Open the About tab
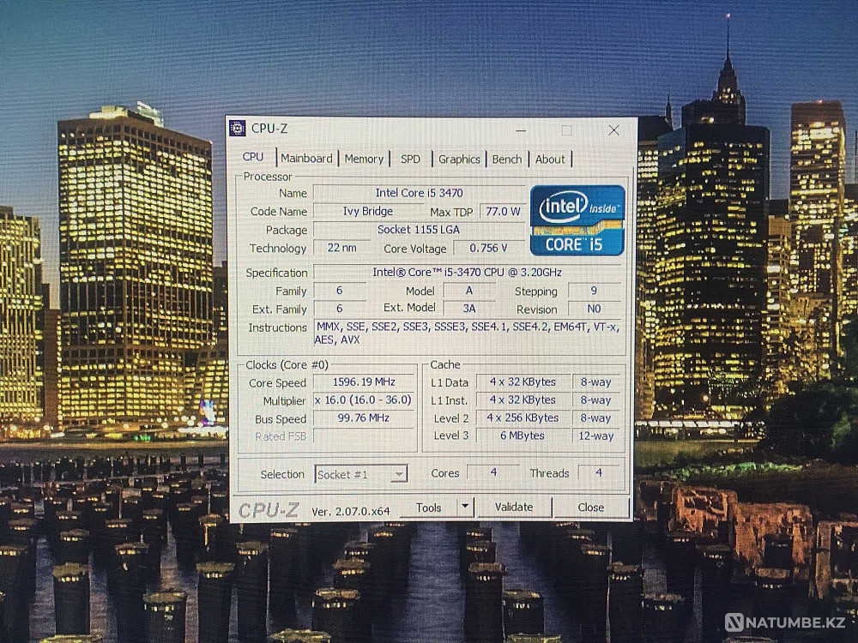This screenshot has width=858, height=643. click(x=550, y=159)
